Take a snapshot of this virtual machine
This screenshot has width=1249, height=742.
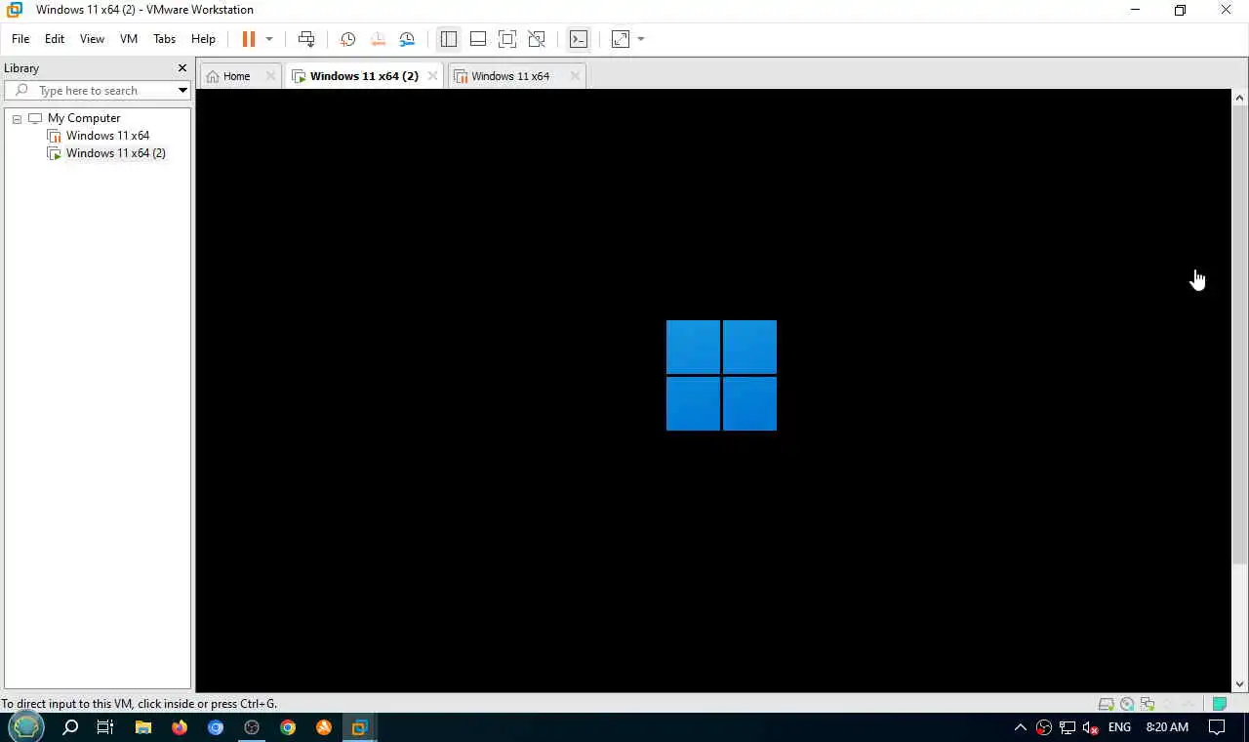tap(347, 39)
